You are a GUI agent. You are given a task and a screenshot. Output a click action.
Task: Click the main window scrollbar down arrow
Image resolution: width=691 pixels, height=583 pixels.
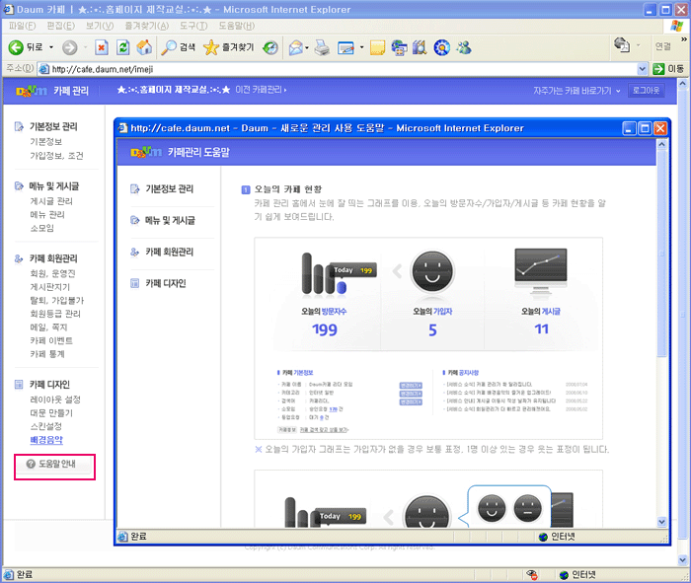[x=683, y=560]
